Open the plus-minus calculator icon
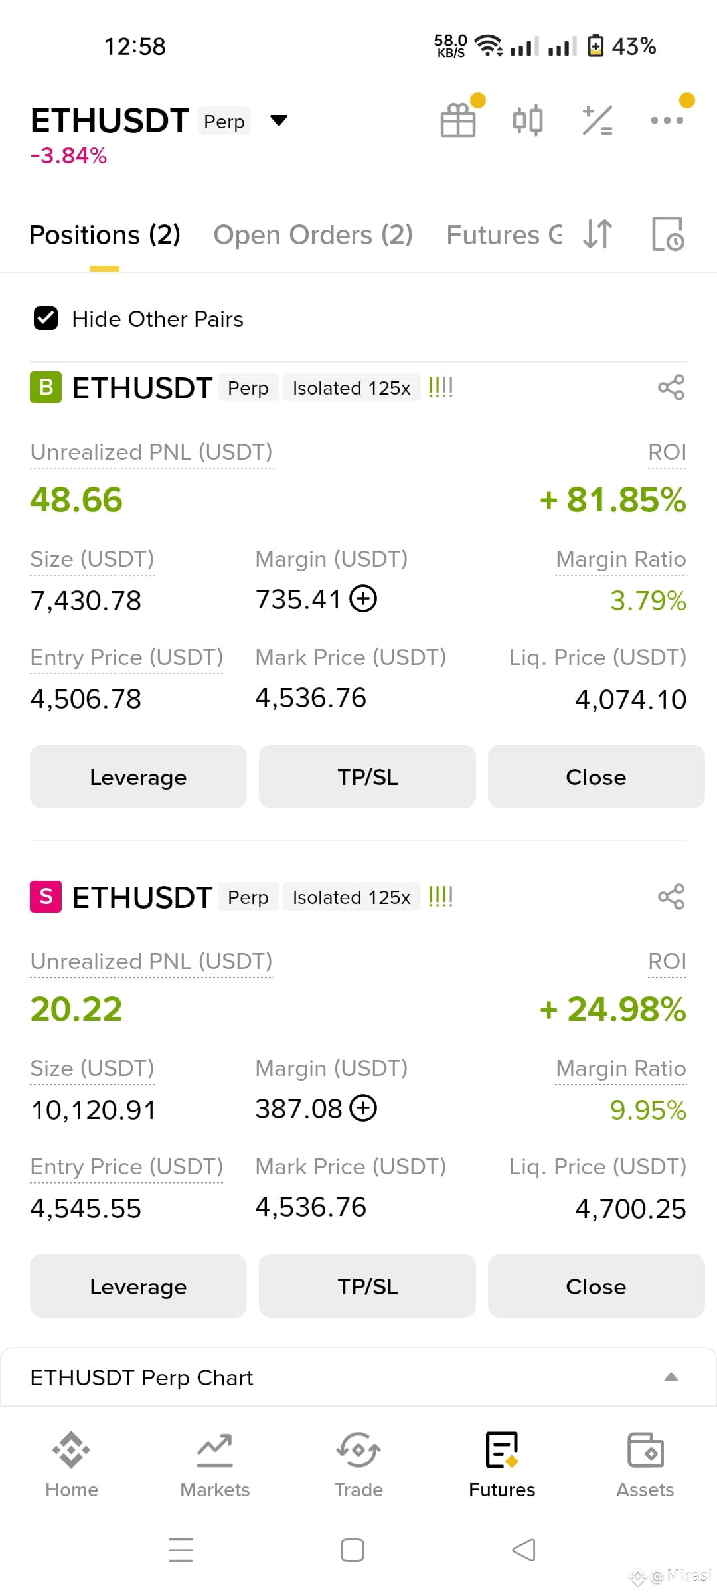Screen dimensions: 717x1594 (x=597, y=120)
